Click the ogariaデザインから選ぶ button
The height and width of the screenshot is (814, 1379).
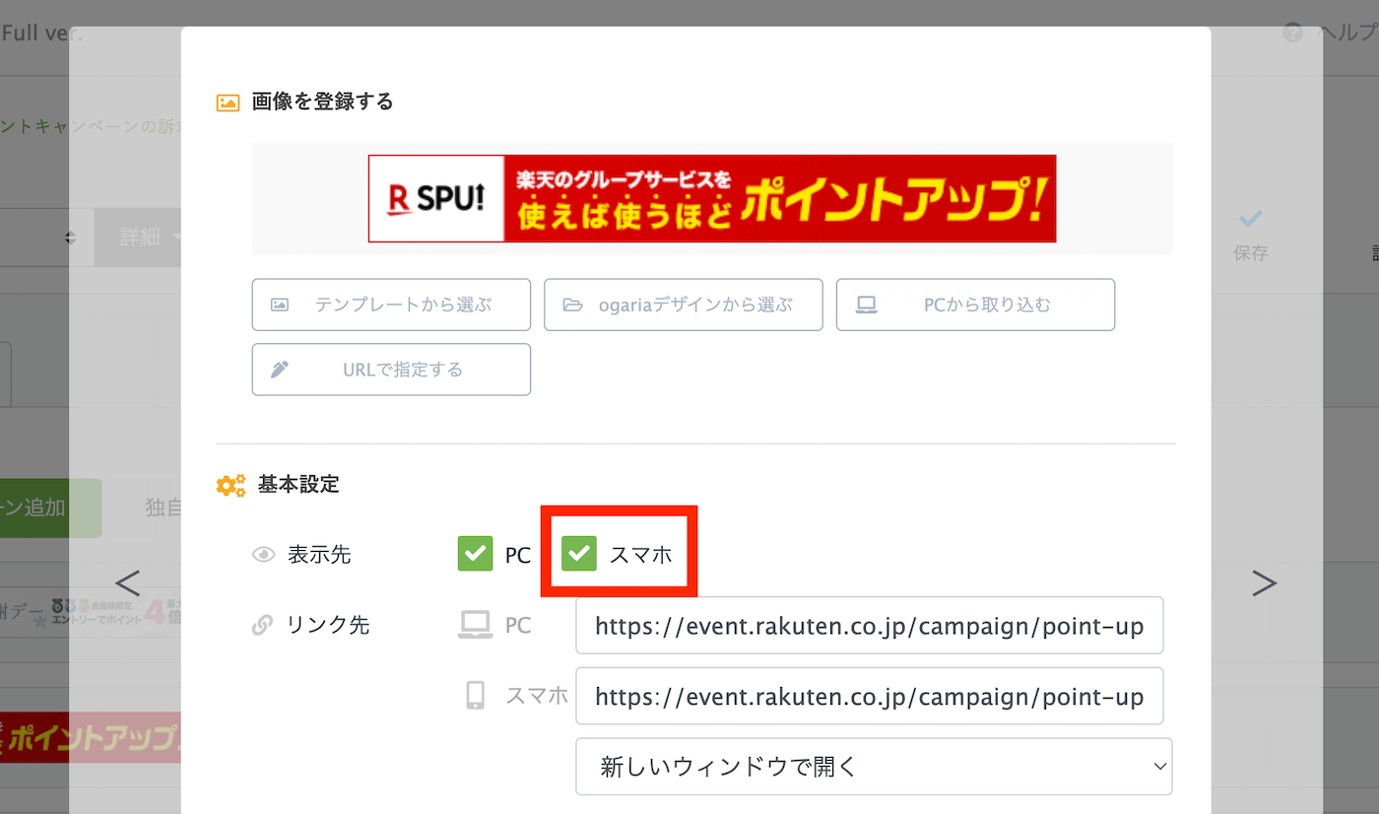684,305
